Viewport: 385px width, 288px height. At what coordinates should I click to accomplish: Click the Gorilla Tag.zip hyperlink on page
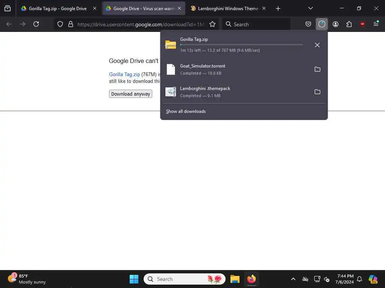coord(124,75)
